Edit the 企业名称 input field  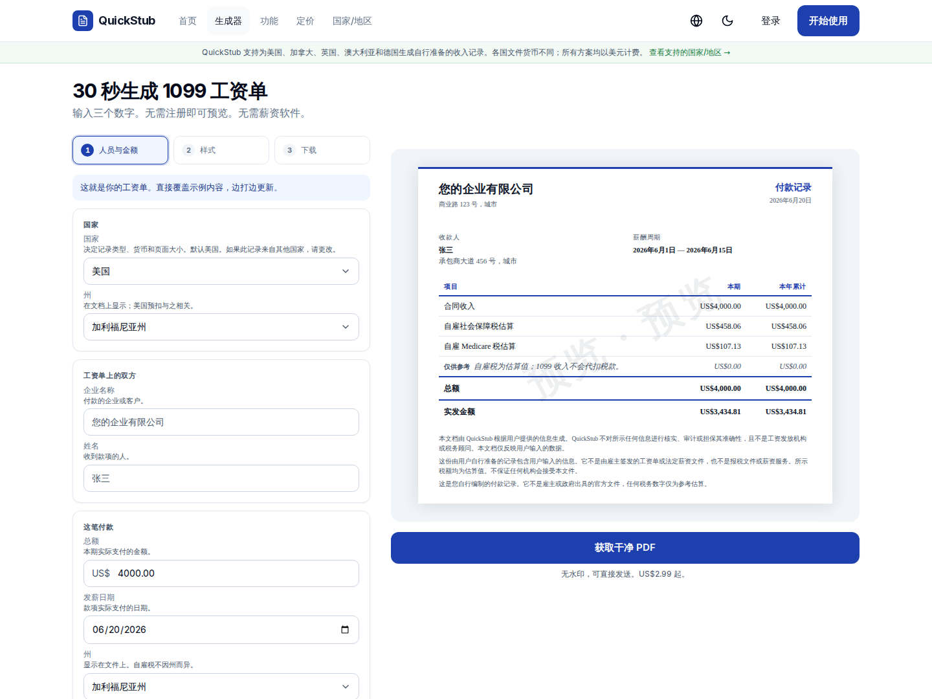coord(221,422)
